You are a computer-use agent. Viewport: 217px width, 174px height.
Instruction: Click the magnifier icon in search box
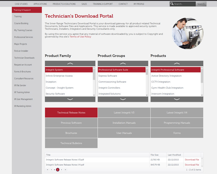(x=172, y=4)
